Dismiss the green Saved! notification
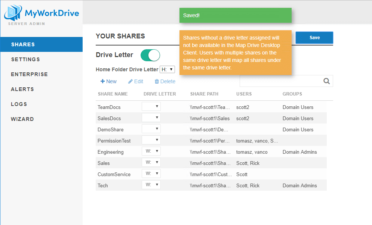The image size is (372, 225). coord(235,15)
